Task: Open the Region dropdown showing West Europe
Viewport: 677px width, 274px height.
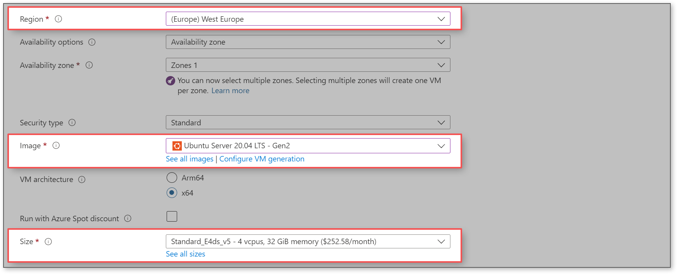Action: click(x=308, y=19)
